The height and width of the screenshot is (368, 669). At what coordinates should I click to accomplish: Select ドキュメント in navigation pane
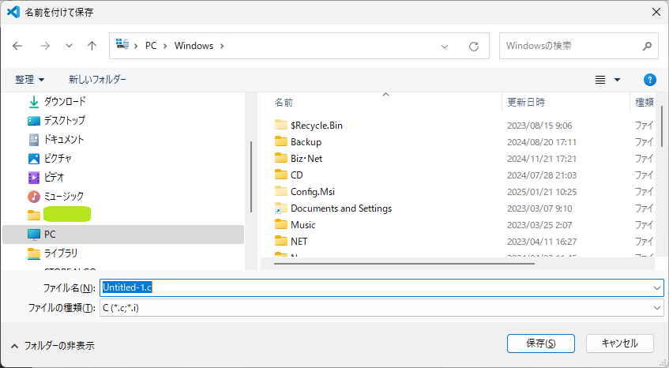click(x=64, y=140)
